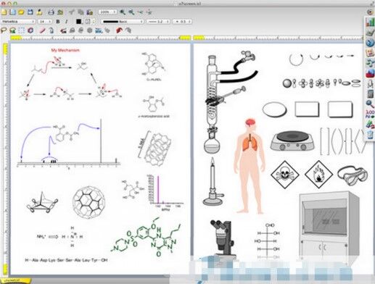Click the paste clipboard icon
The image size is (375, 284).
click(x=90, y=12)
